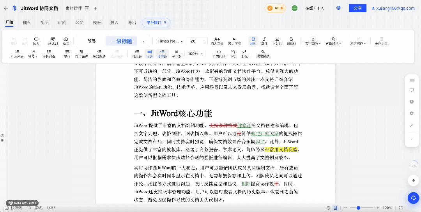Click the line break (换行) icon
The height and width of the screenshot is (212, 421).
(67, 54)
